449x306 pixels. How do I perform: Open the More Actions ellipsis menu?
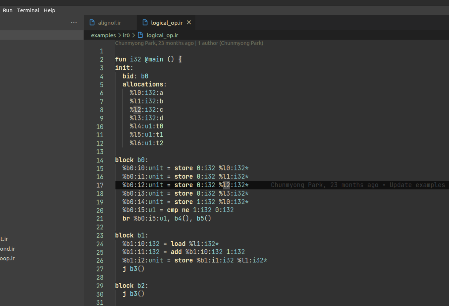pyautogui.click(x=74, y=22)
